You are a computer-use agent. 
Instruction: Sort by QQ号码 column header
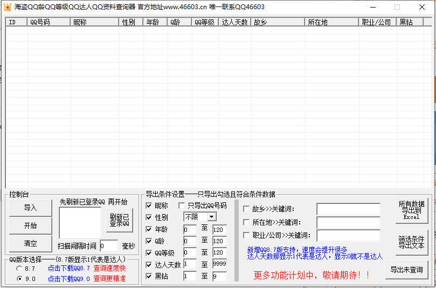click(x=49, y=22)
